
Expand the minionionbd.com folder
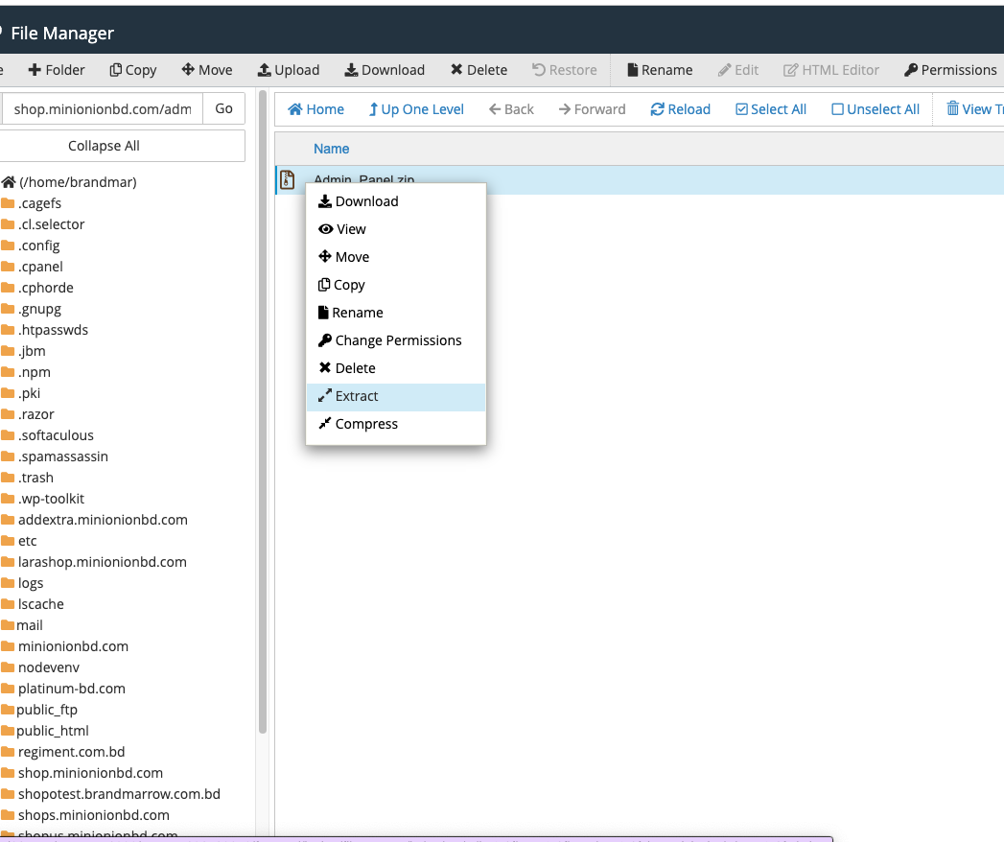(x=73, y=646)
